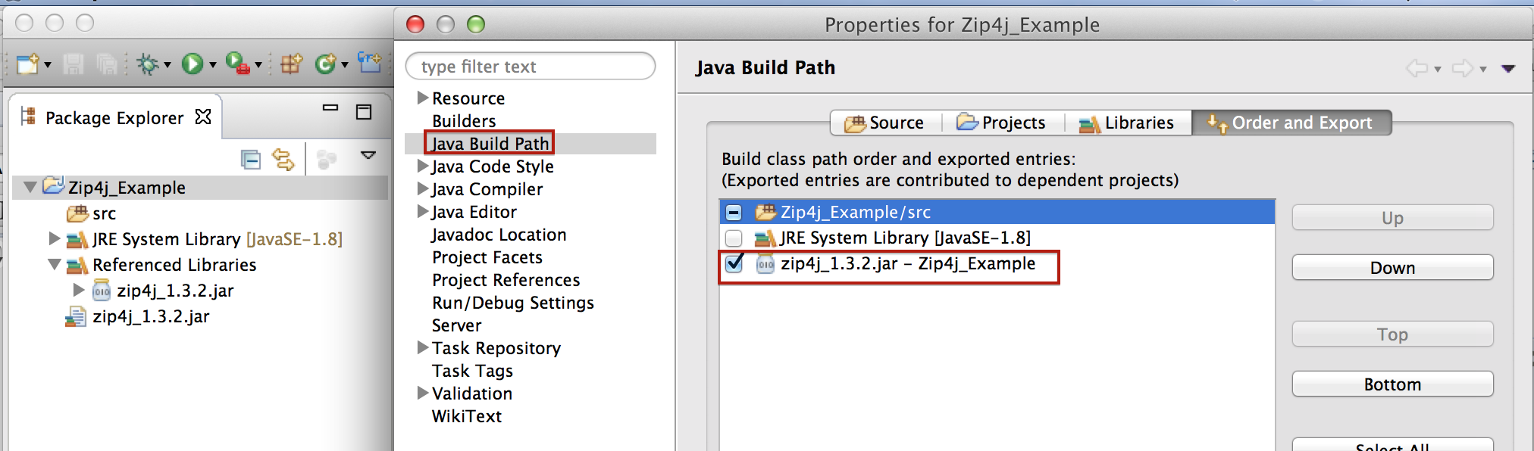Select JRE System Library in Package Explorer
1534x451 pixels.
coord(217,239)
